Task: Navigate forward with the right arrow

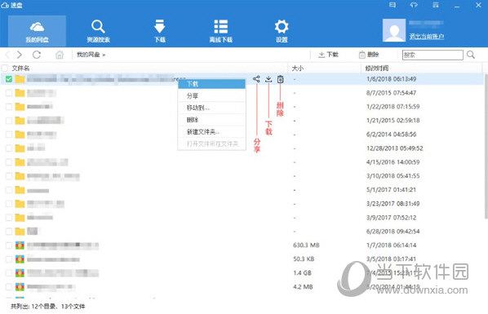Action: 20,55
